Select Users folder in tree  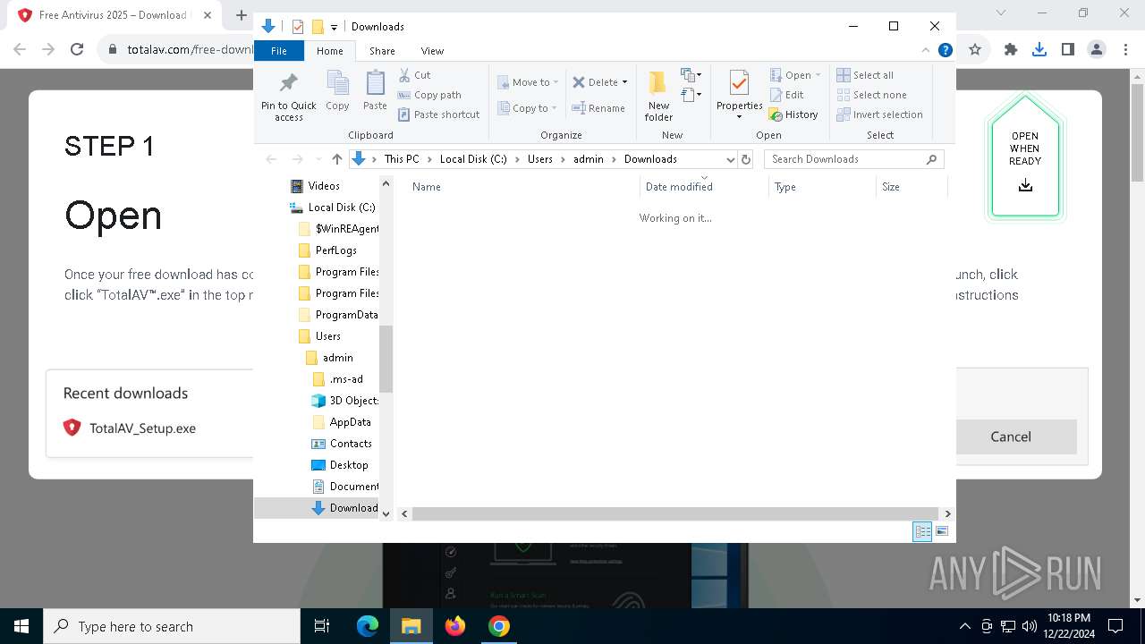tap(328, 336)
